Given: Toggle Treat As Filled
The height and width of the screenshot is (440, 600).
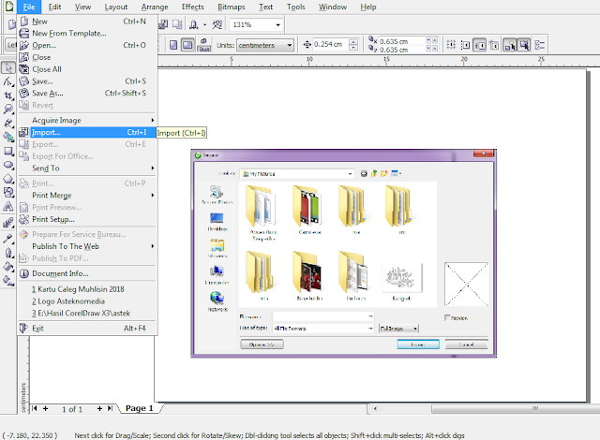Looking at the screenshot, I should (524, 45).
